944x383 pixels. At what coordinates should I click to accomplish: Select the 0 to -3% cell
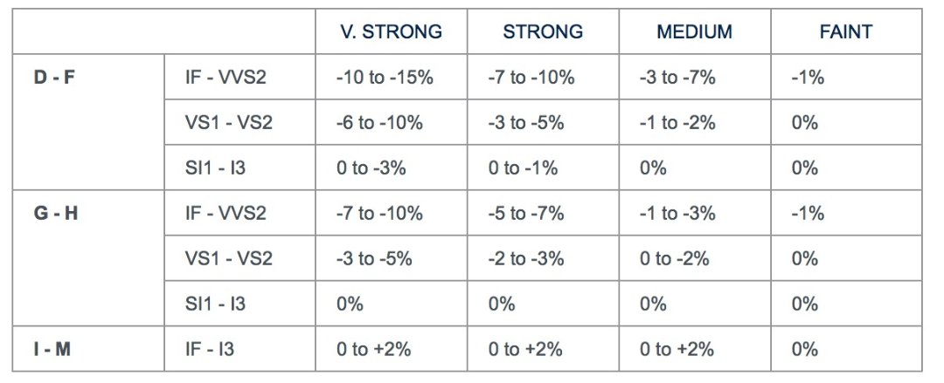point(371,168)
